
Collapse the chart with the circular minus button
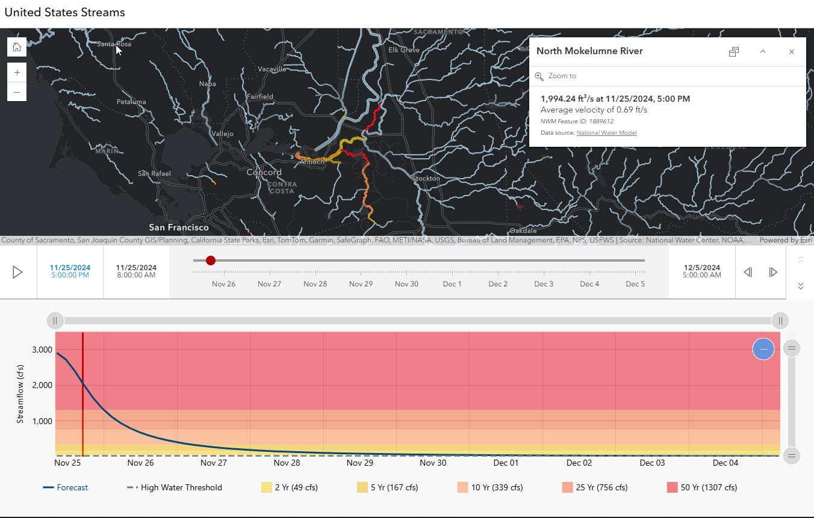(763, 349)
